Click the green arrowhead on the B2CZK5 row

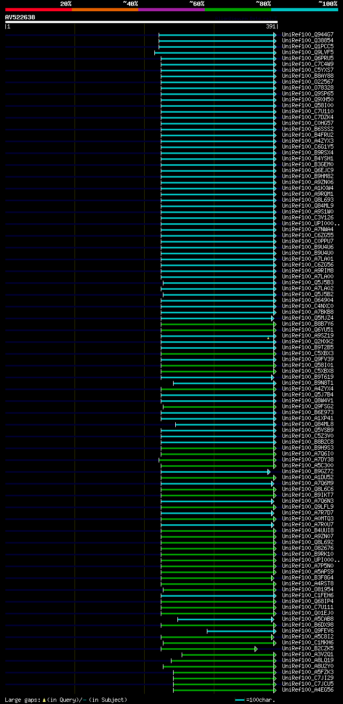(256, 649)
